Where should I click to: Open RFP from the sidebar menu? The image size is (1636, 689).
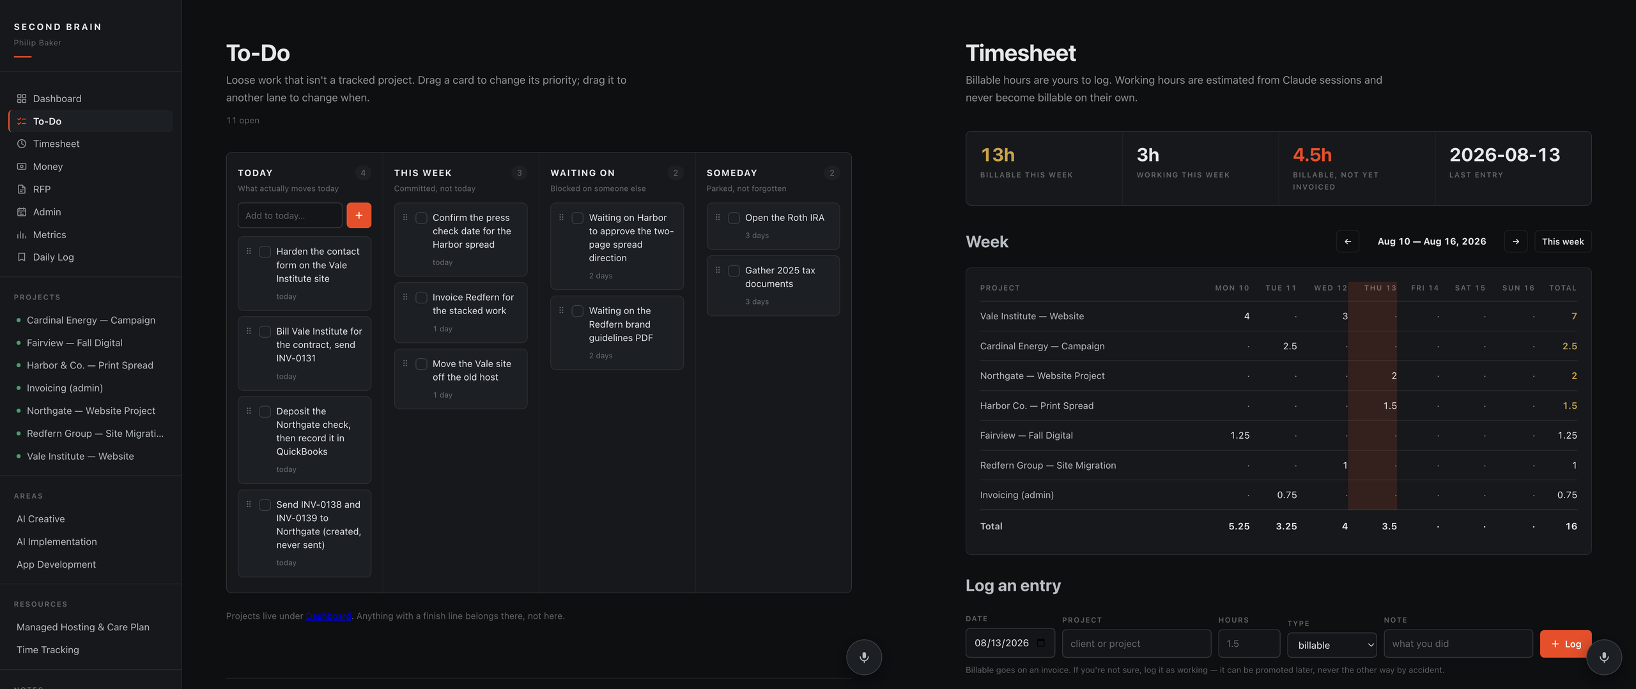(91, 189)
